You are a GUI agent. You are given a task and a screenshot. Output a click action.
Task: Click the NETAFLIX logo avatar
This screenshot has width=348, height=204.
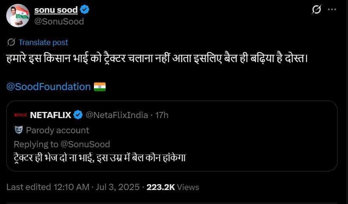tap(20, 115)
